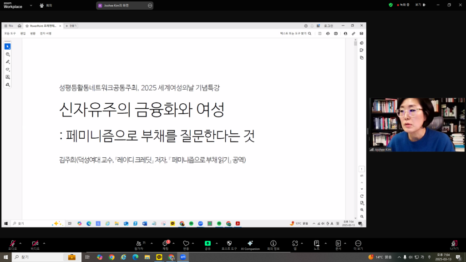
Task: Open 모든 도구 all tools menu
Action: (10, 34)
